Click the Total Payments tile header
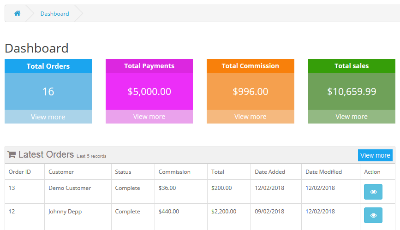The width and height of the screenshot is (400, 230). (x=149, y=66)
